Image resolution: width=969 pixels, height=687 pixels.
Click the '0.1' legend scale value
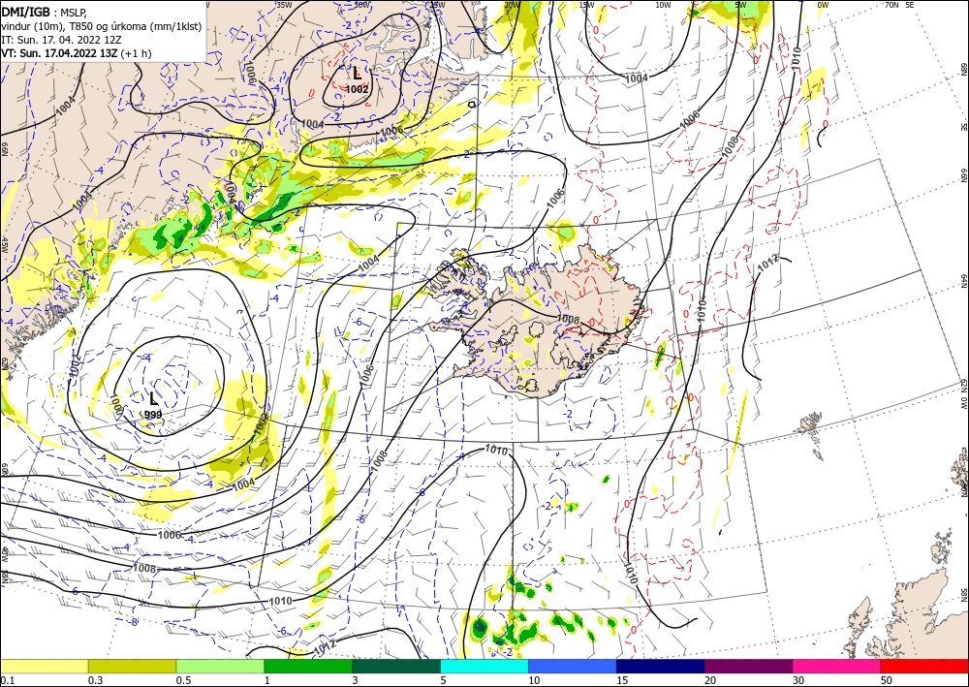click(x=7, y=680)
